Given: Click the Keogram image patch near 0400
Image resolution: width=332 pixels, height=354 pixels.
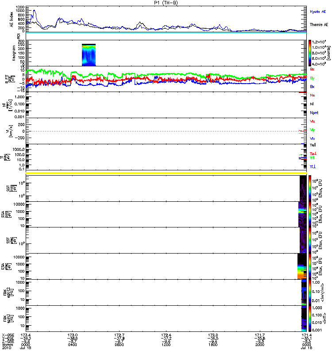Looking at the screenshot, I should [89, 55].
